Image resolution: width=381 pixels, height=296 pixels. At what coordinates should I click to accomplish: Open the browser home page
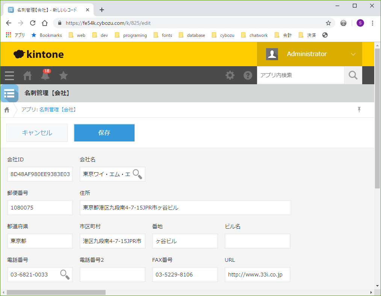pyautogui.click(x=45, y=23)
